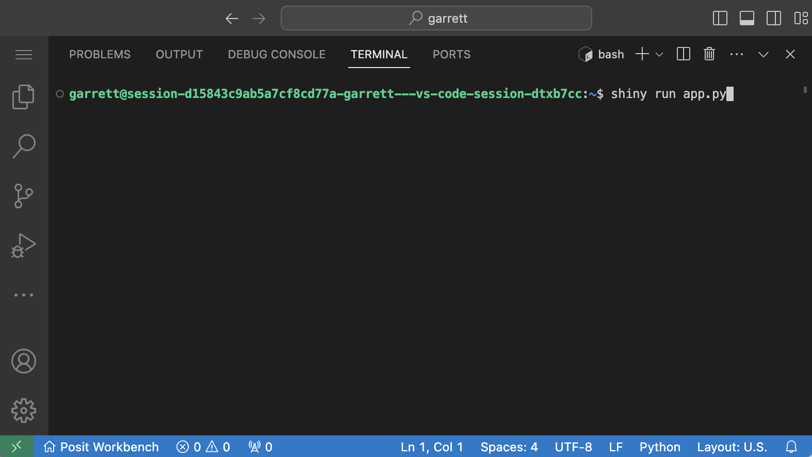Image resolution: width=812 pixels, height=457 pixels.
Task: Show additional activity bar views ellipsis
Action: point(23,295)
